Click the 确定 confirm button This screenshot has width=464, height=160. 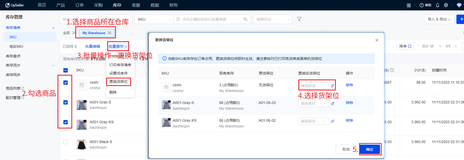369,149
